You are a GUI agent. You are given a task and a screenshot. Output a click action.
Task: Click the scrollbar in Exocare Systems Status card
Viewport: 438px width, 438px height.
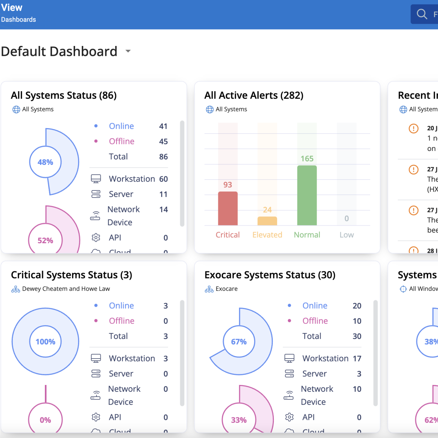(375, 353)
